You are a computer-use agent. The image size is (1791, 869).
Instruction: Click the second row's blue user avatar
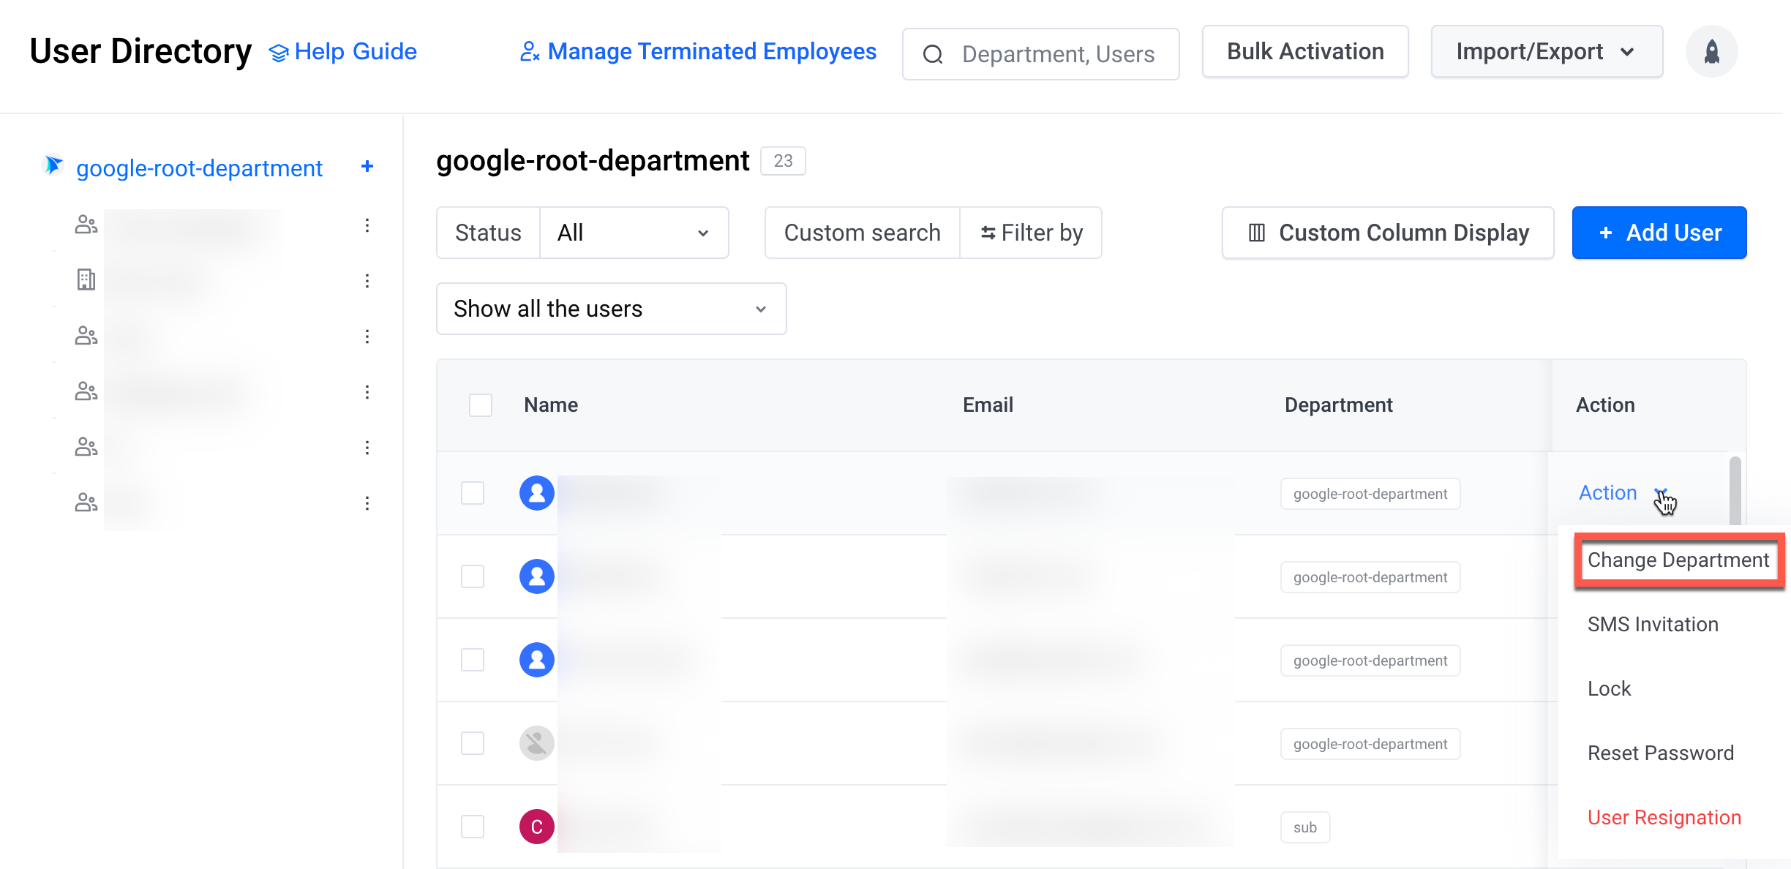tap(537, 576)
